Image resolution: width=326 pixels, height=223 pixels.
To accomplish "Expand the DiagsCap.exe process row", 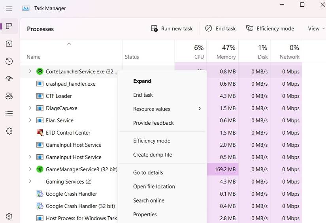I will coord(30,108).
